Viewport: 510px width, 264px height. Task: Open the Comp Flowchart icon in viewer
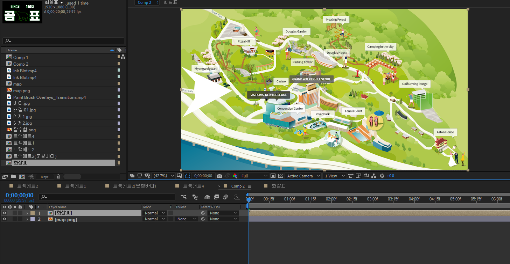pyautogui.click(x=374, y=176)
